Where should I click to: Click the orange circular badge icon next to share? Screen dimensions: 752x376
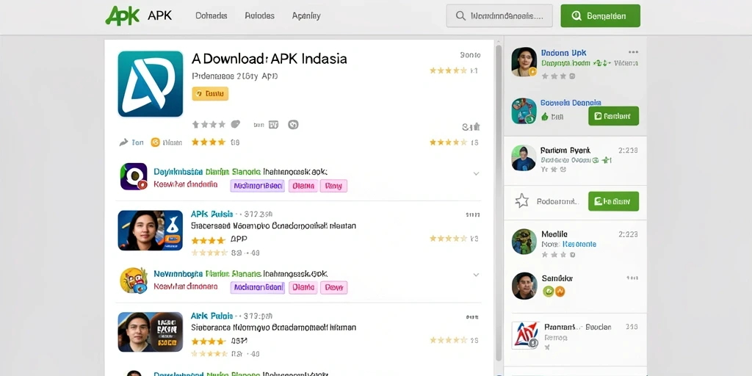tap(156, 142)
